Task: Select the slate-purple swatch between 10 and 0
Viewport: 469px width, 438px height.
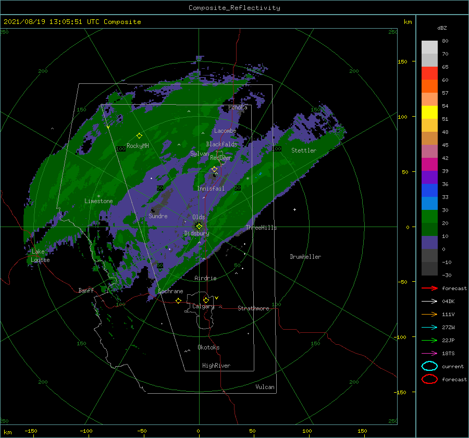Action: (429, 243)
